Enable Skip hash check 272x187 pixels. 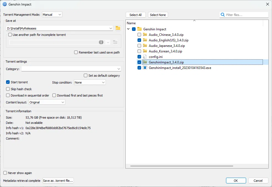(x=8, y=89)
